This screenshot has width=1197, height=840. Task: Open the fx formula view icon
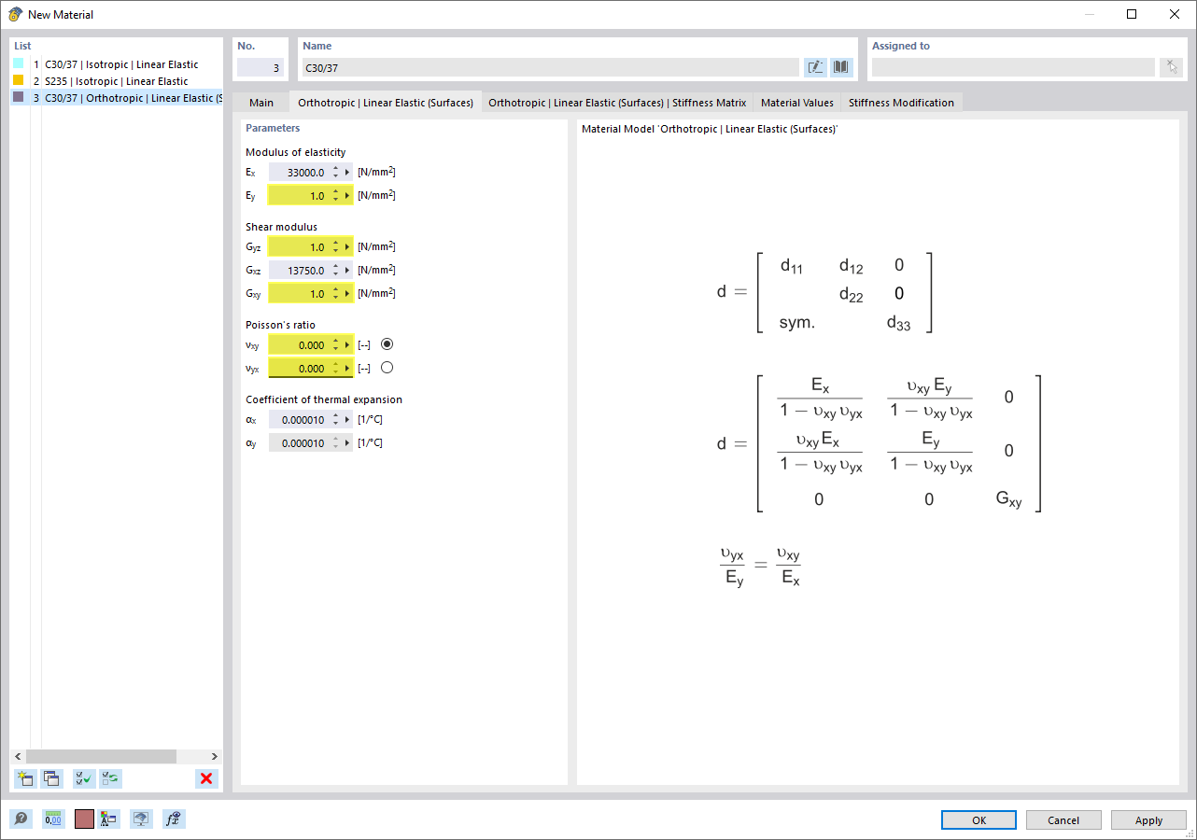(173, 819)
